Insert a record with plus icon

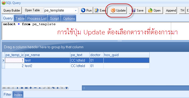coord(31,88)
